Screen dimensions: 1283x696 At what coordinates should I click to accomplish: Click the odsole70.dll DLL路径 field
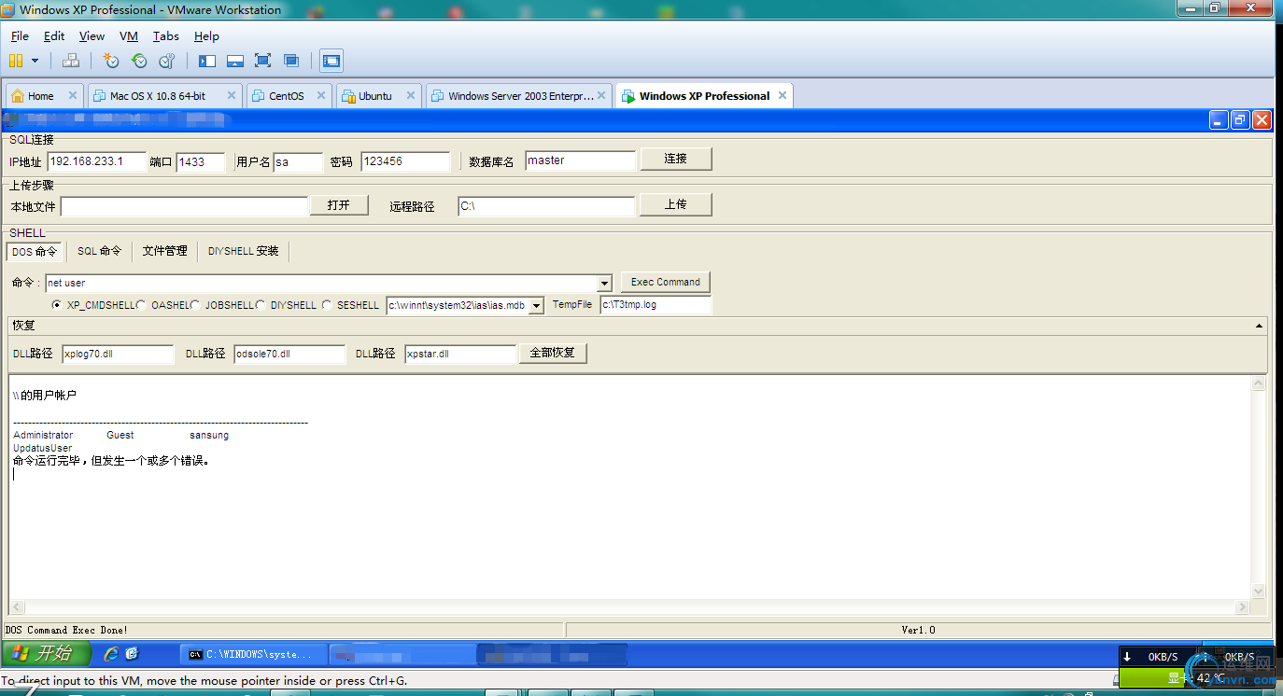tap(289, 355)
